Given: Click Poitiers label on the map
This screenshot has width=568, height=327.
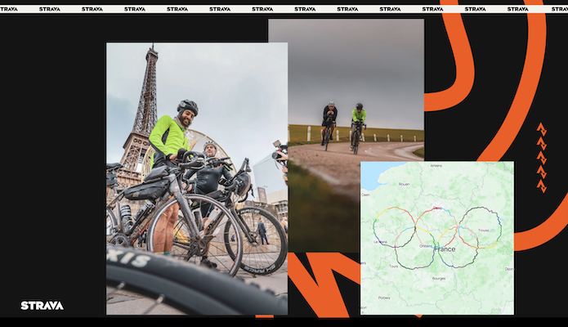Looking at the screenshot, I should point(384,298).
